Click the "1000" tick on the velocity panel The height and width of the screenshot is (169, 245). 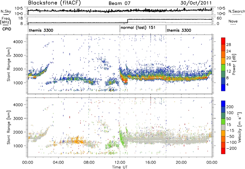(18, 146)
